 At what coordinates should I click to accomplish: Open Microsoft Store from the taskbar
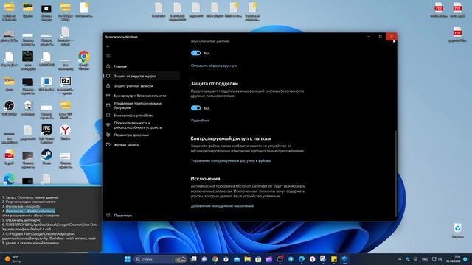coord(258,259)
